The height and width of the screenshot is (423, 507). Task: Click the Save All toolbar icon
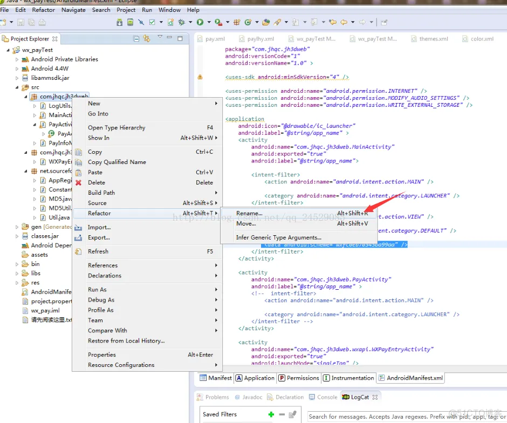point(31,22)
